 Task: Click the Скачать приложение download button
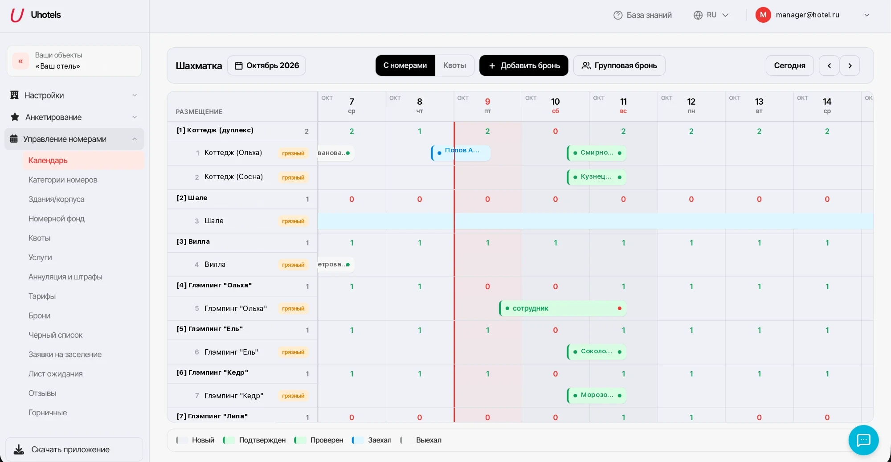point(74,450)
